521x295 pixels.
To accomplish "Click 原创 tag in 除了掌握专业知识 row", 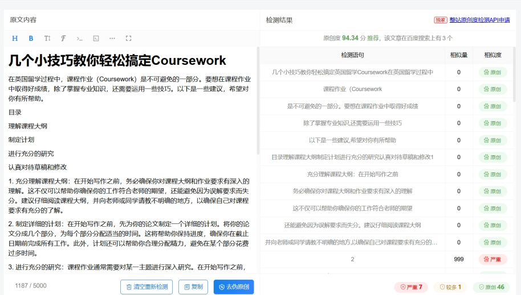I will [x=492, y=123].
